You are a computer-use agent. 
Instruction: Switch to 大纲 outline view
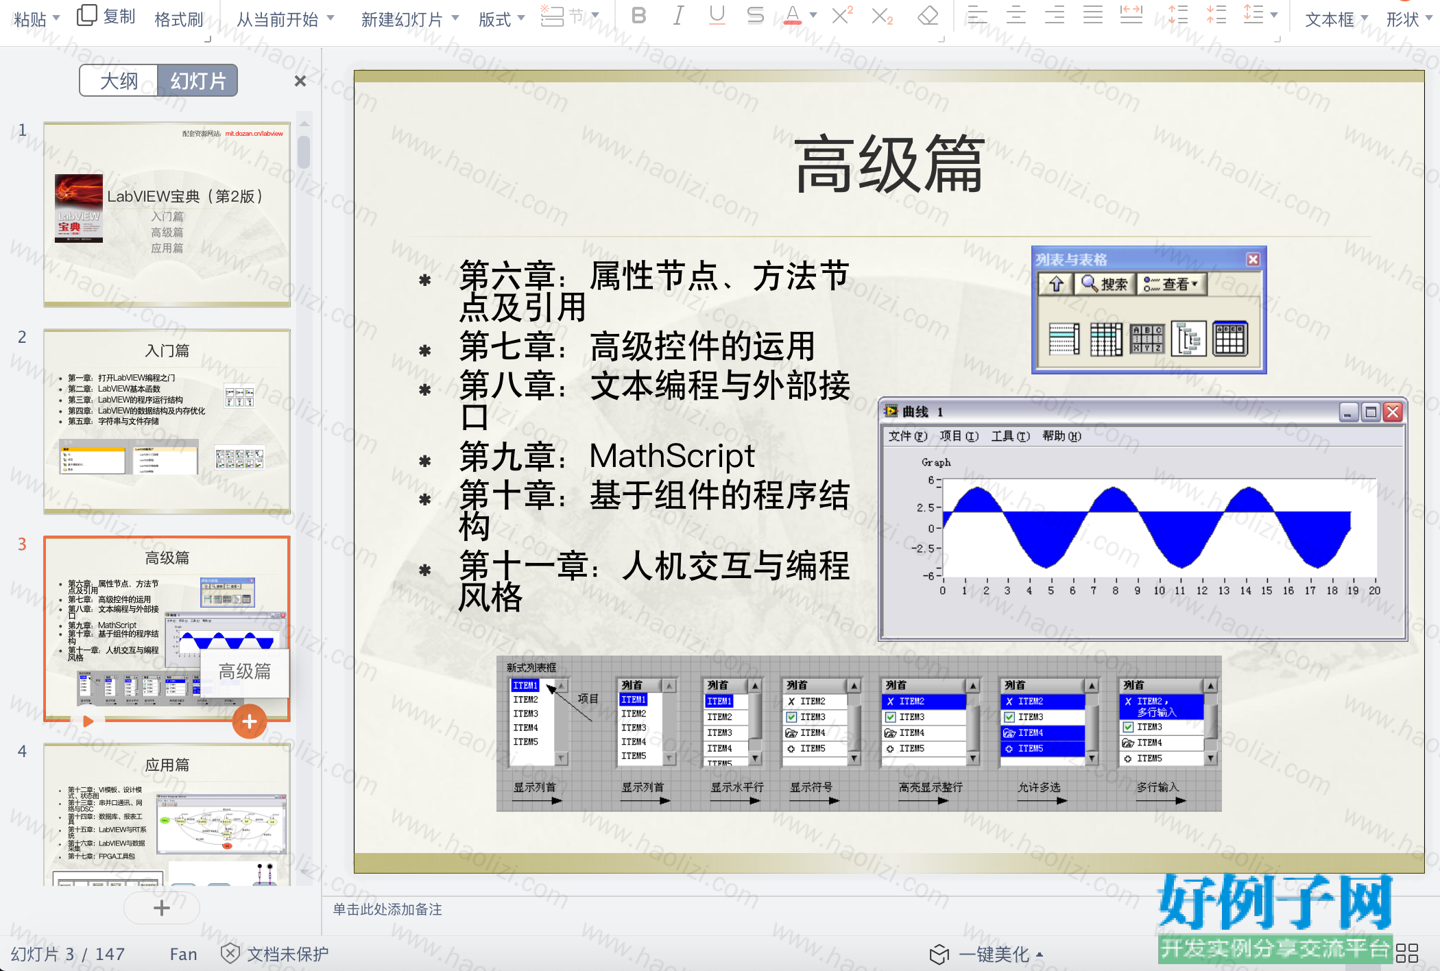pos(119,81)
